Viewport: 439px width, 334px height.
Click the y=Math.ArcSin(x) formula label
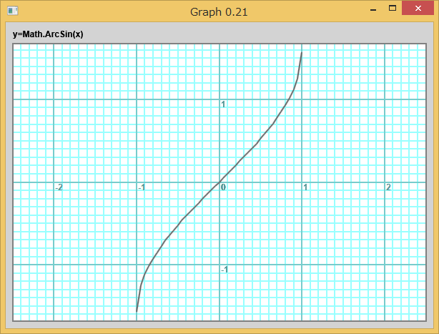coord(48,34)
